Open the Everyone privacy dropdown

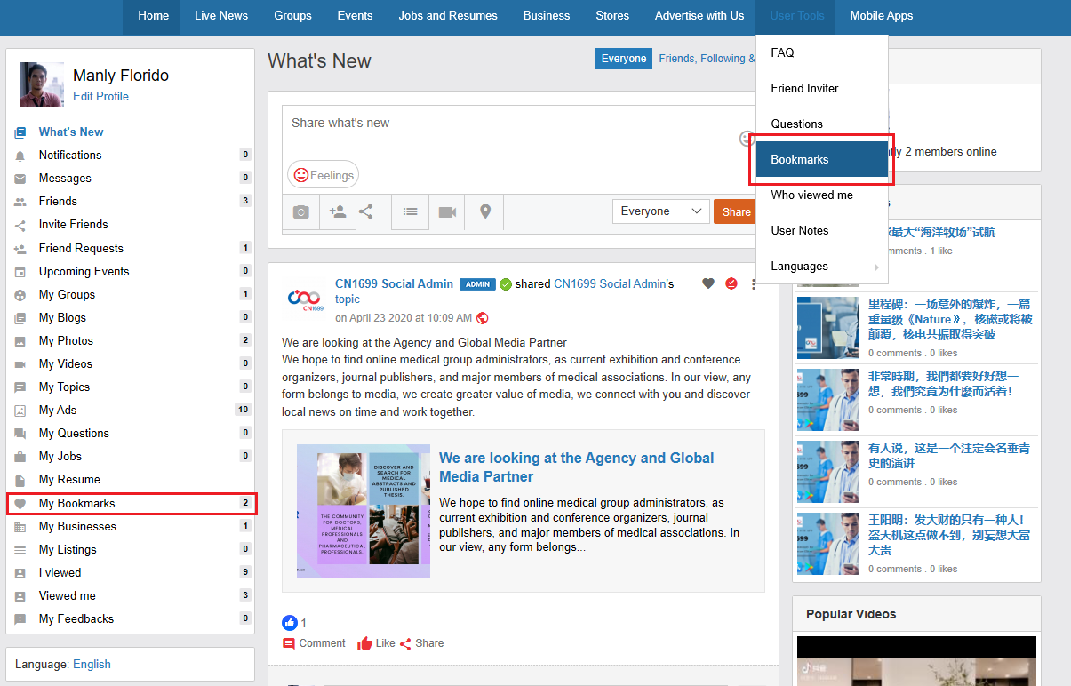[660, 211]
